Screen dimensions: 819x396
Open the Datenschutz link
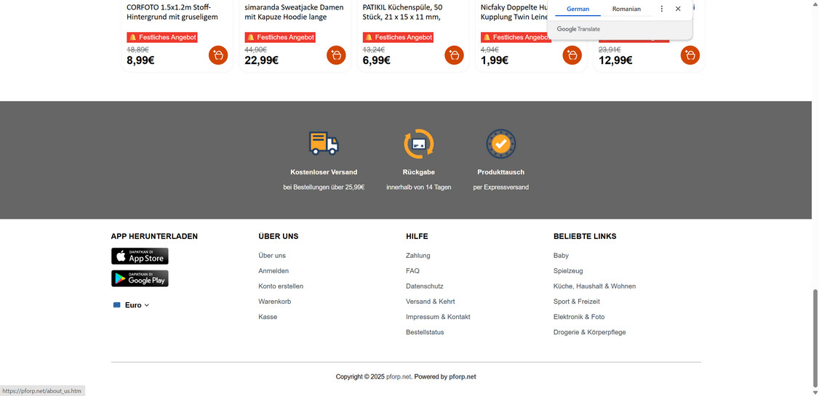(425, 286)
